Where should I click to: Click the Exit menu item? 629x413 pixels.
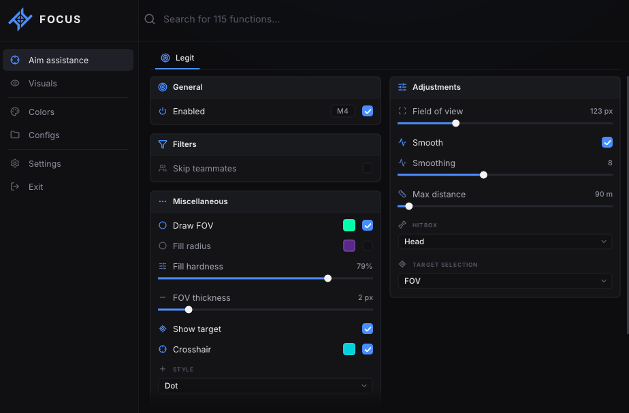(x=68, y=187)
